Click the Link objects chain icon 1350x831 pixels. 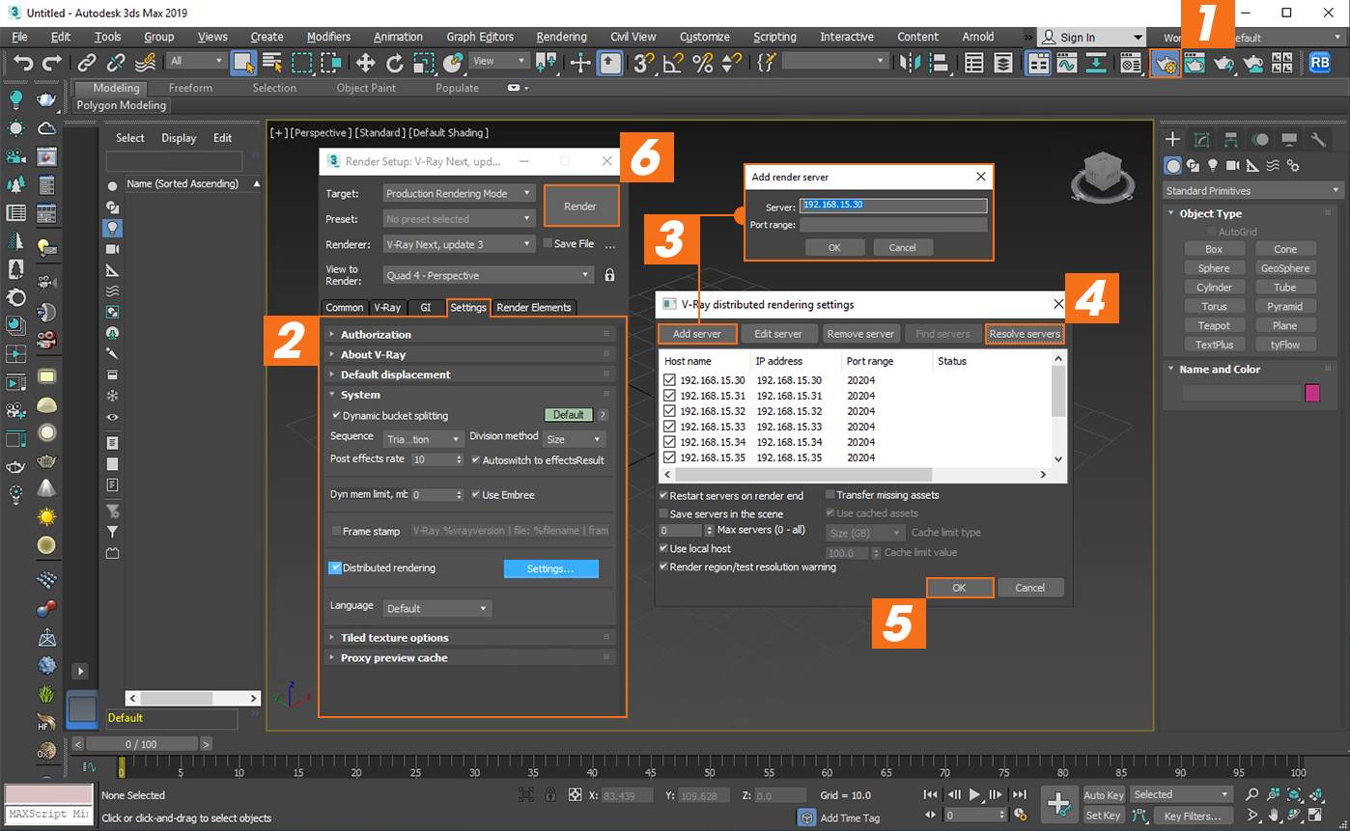click(x=87, y=63)
